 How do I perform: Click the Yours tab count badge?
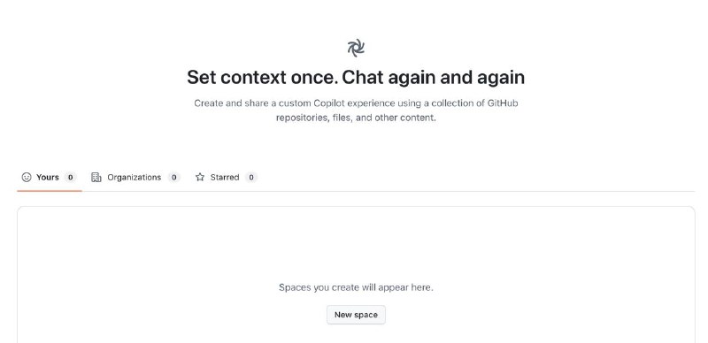(71, 178)
